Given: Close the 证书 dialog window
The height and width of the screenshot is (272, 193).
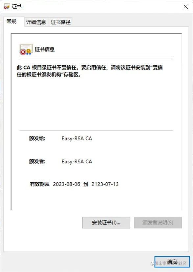Looking at the screenshot, I should (185, 7).
